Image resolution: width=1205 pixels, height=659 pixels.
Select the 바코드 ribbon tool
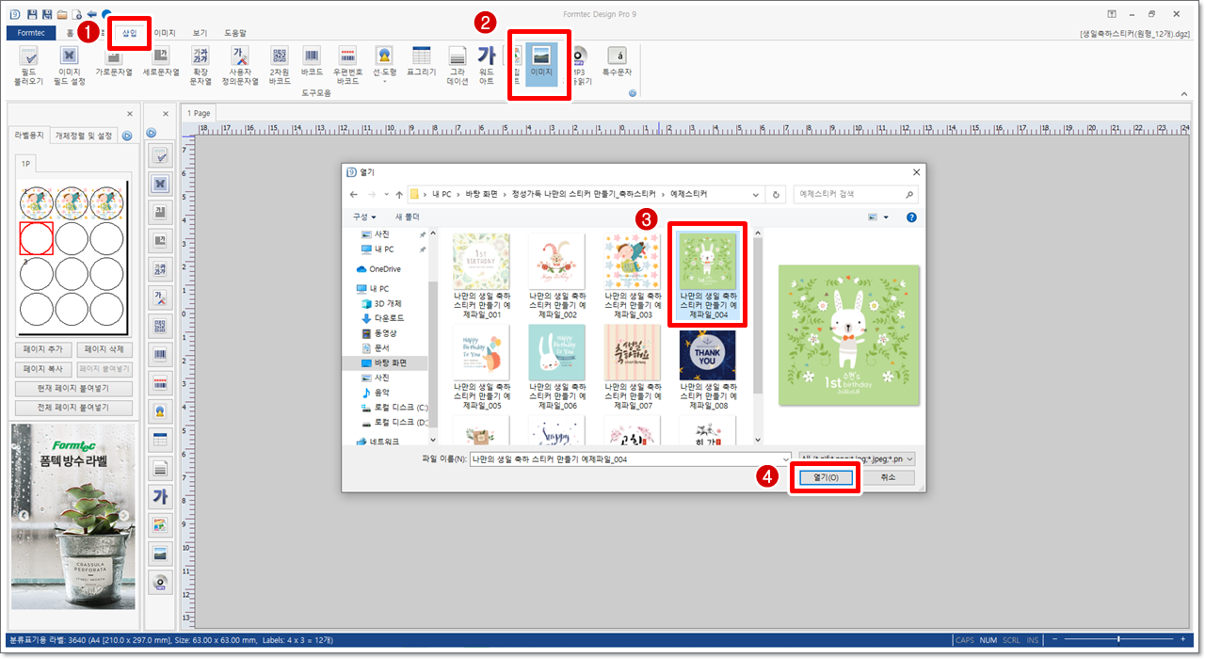312,59
